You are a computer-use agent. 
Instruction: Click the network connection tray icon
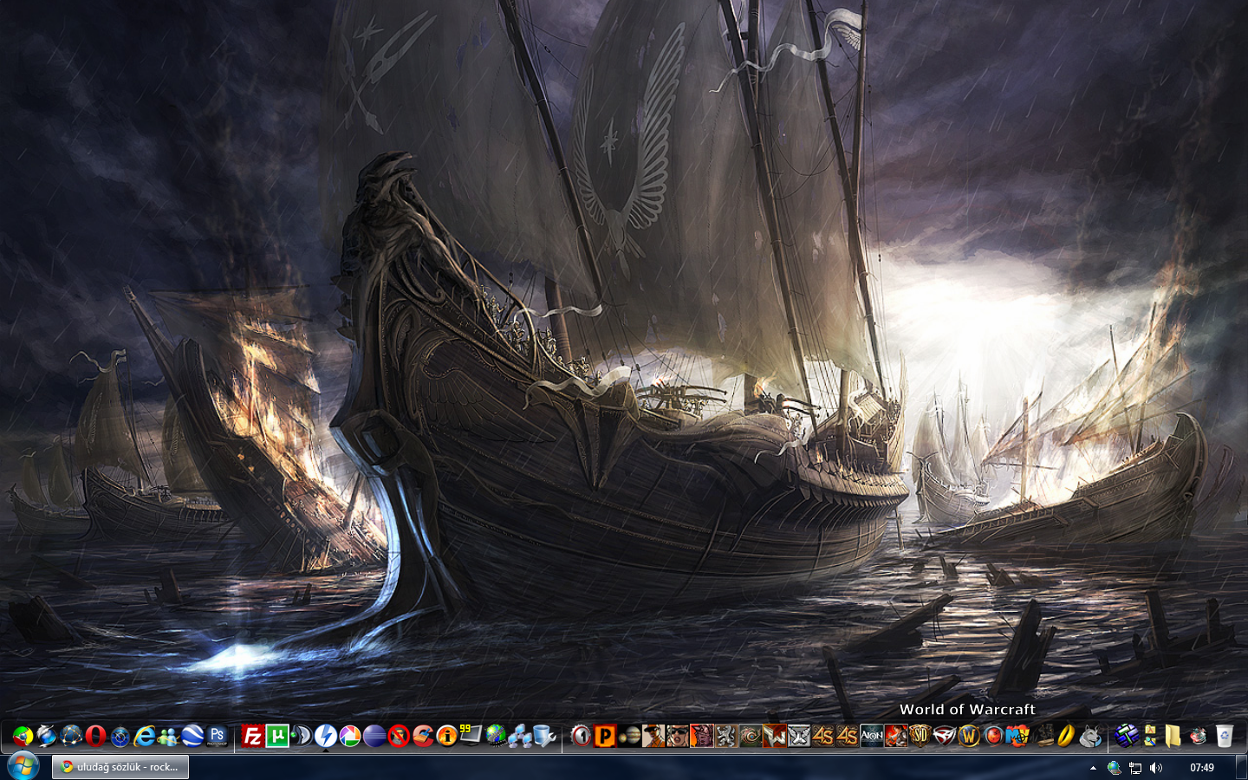[1135, 768]
